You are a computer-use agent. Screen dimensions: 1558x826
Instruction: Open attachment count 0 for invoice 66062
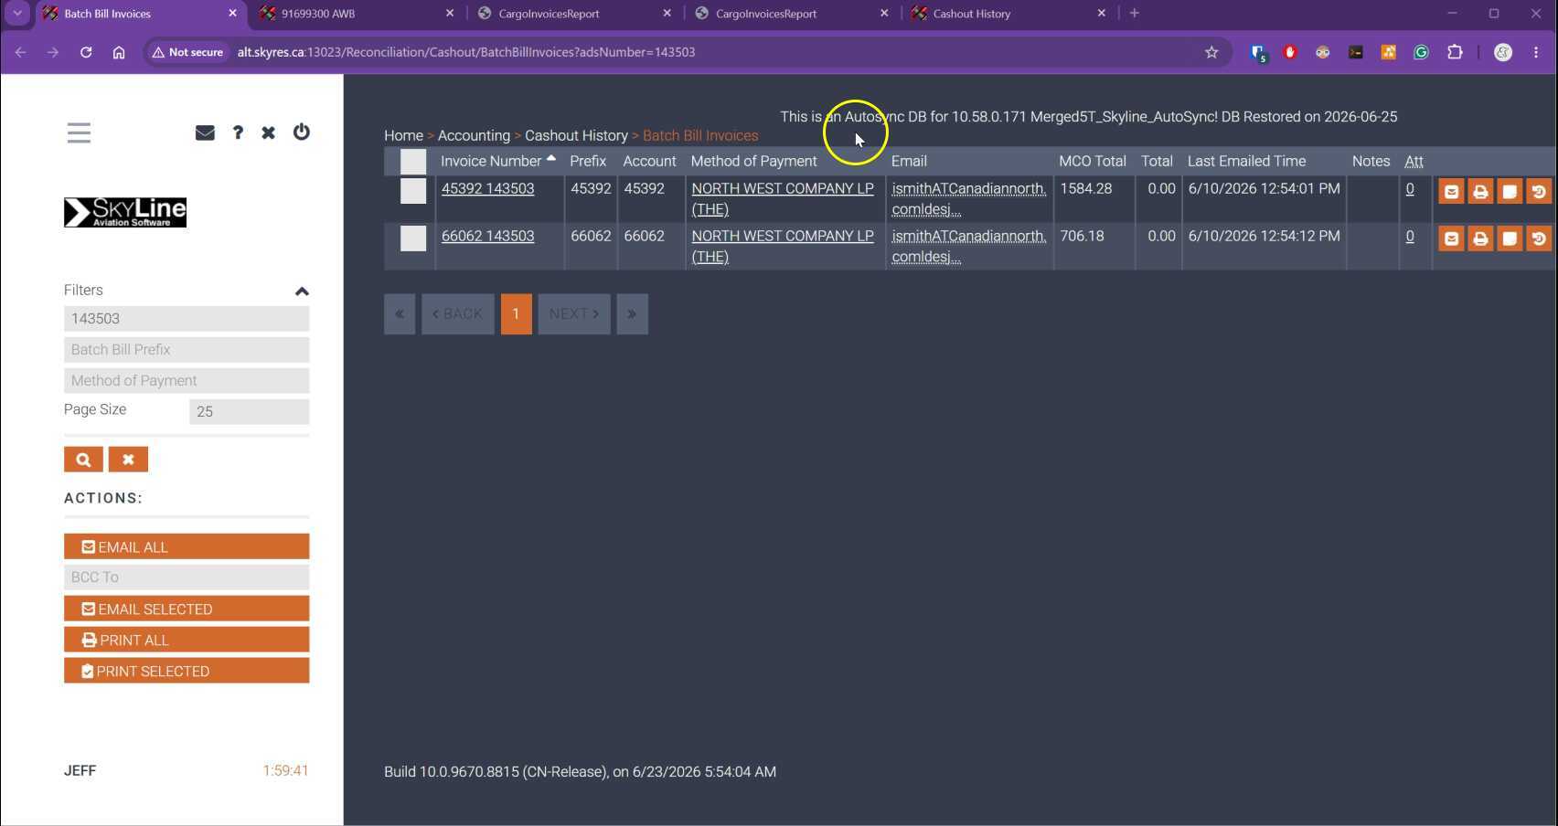pyautogui.click(x=1410, y=236)
